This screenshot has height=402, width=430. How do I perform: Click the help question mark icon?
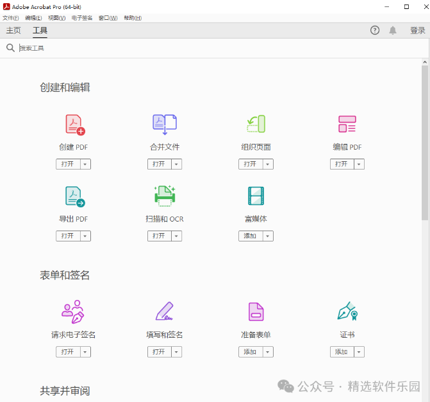[375, 30]
